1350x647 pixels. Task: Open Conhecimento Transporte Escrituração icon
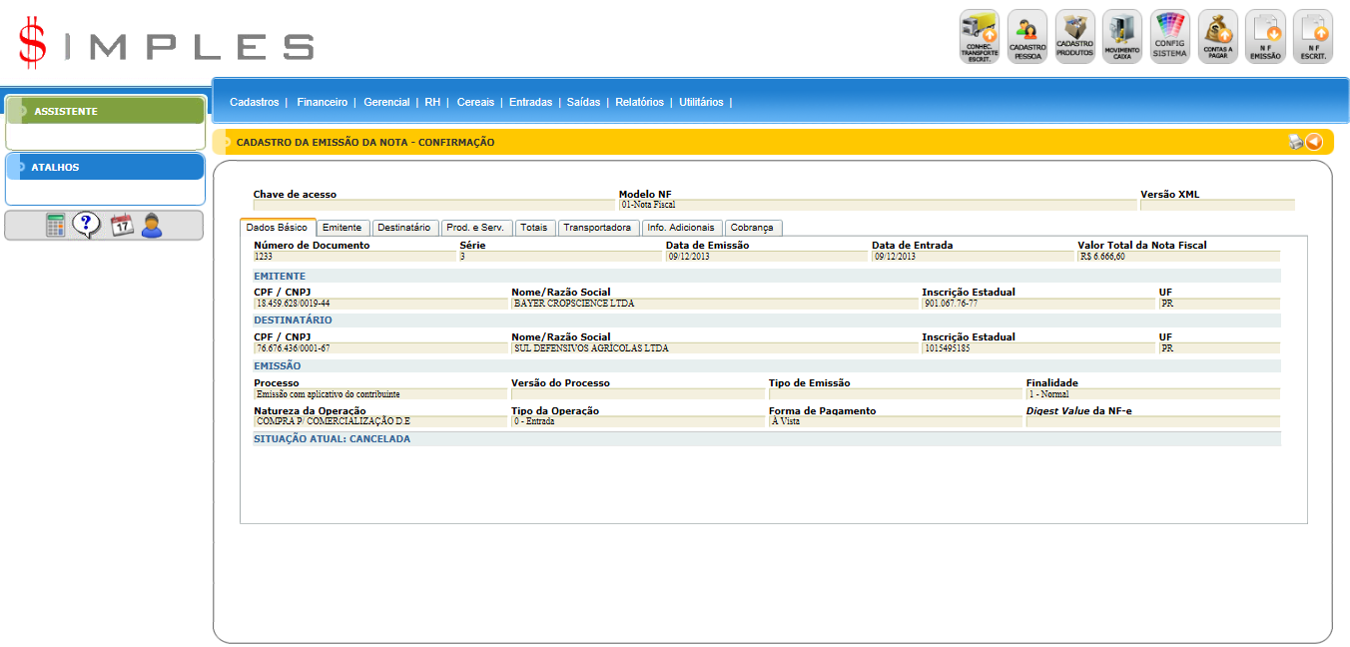pyautogui.click(x=979, y=37)
